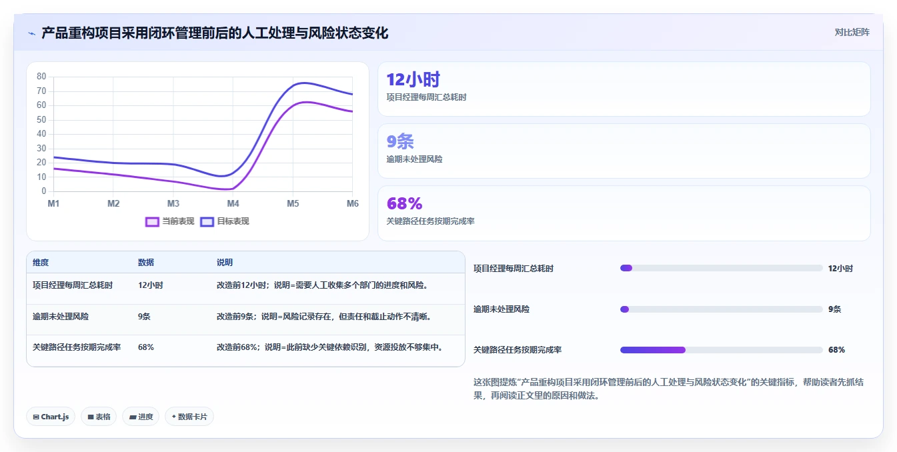Click the 维度 column header
The width and height of the screenshot is (897, 452).
point(41,263)
